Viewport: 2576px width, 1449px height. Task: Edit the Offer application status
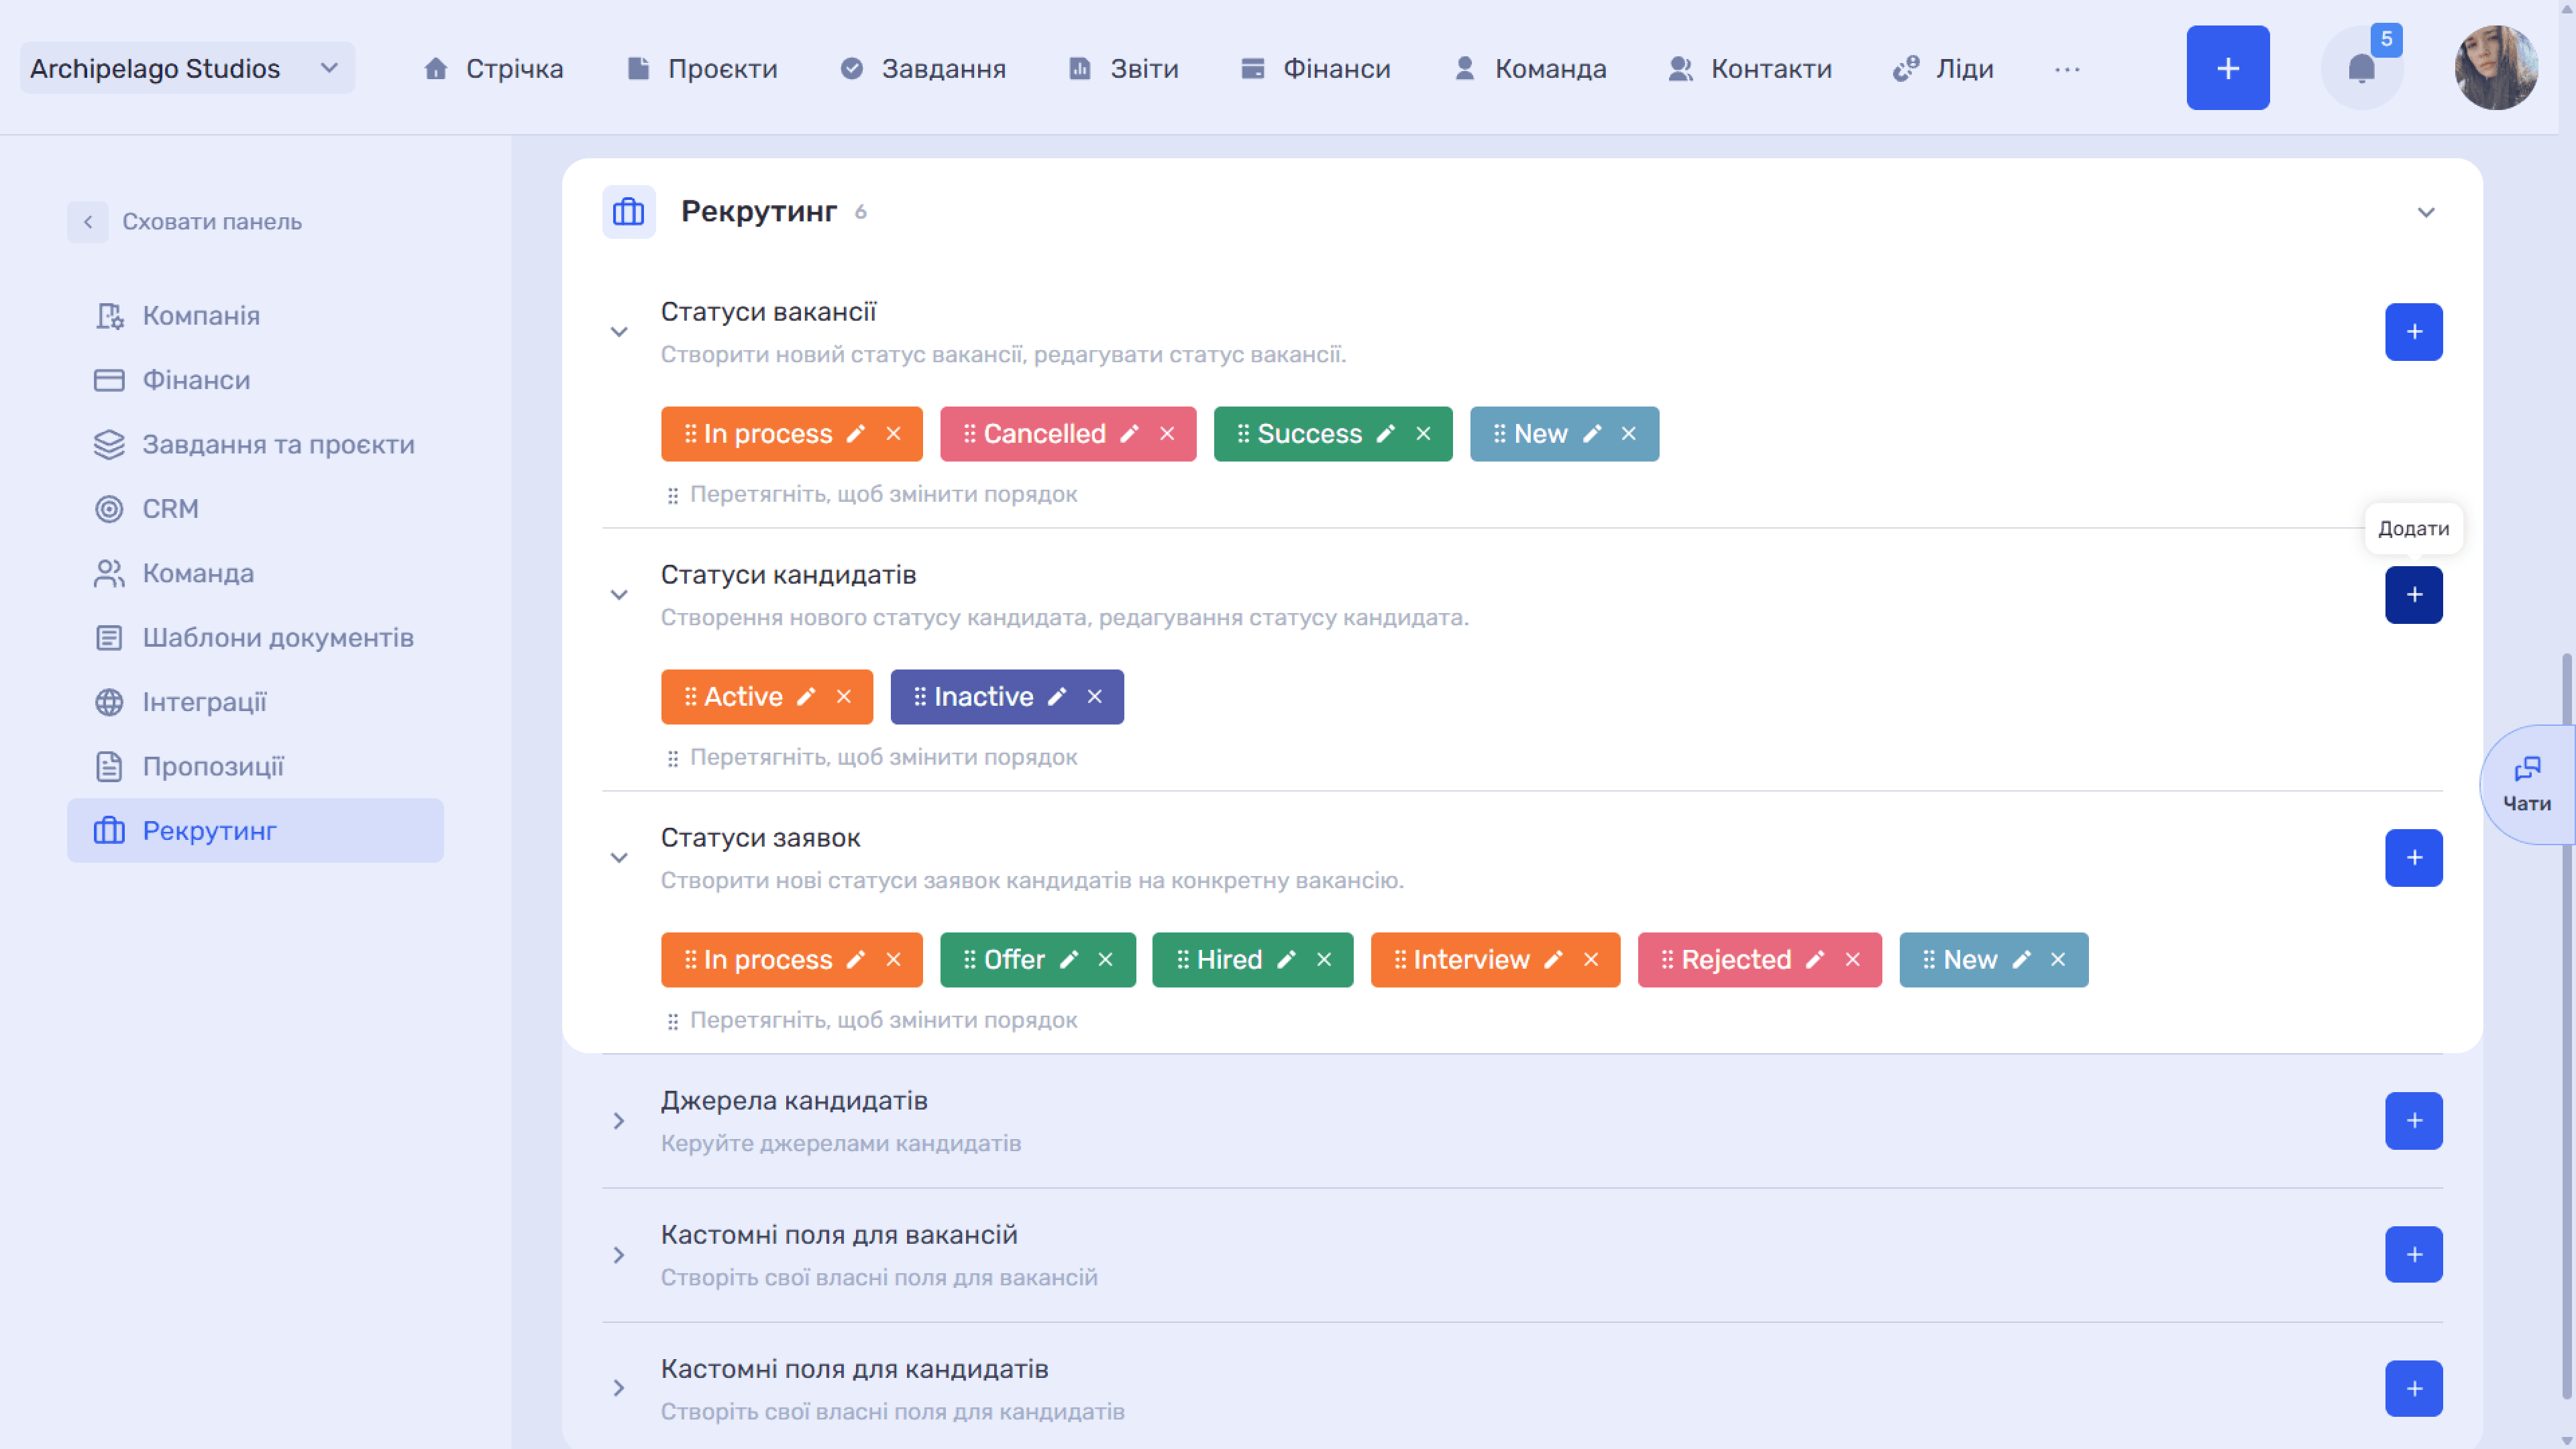click(1069, 960)
